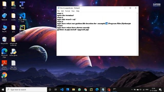Click the Notepad scrollbar up arrow
Image resolution: width=164 pixels, height=92 pixels.
point(137,13)
